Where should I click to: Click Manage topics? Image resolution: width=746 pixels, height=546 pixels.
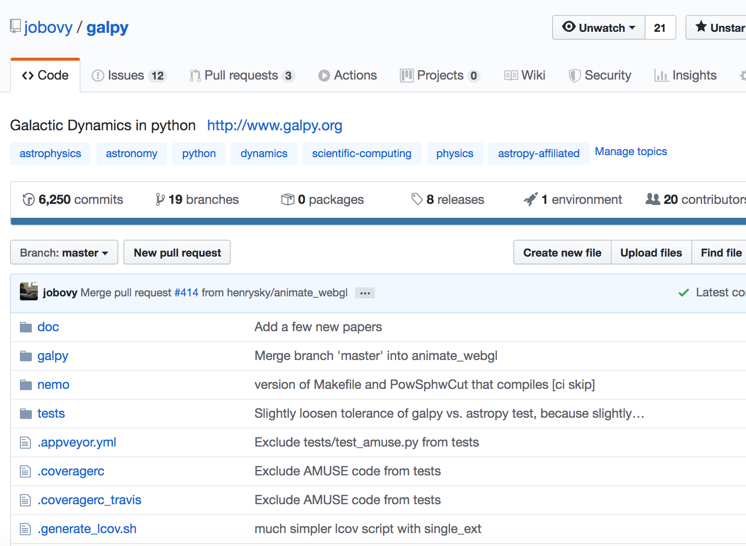(631, 152)
